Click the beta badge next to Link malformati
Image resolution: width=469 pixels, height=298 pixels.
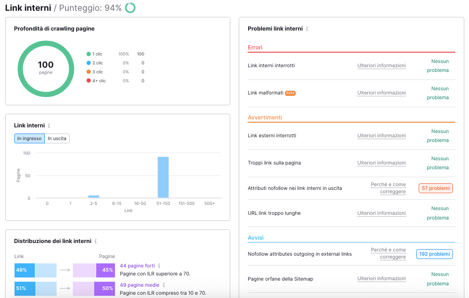pyautogui.click(x=290, y=93)
